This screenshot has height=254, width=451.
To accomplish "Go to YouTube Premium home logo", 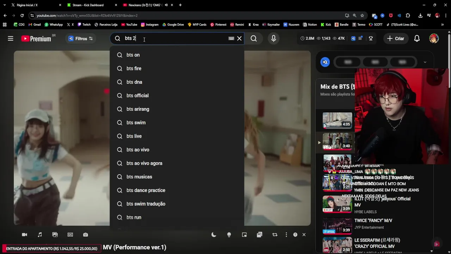I will 36,38.
